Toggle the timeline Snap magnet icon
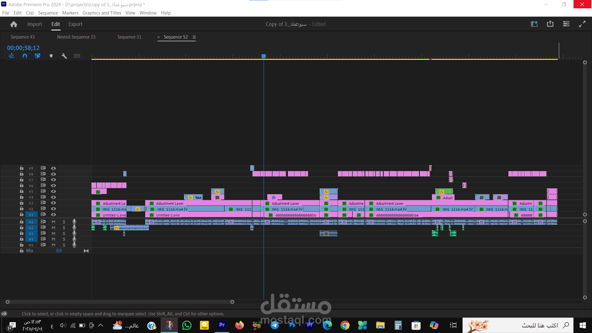This screenshot has width=592, height=333. click(x=25, y=56)
